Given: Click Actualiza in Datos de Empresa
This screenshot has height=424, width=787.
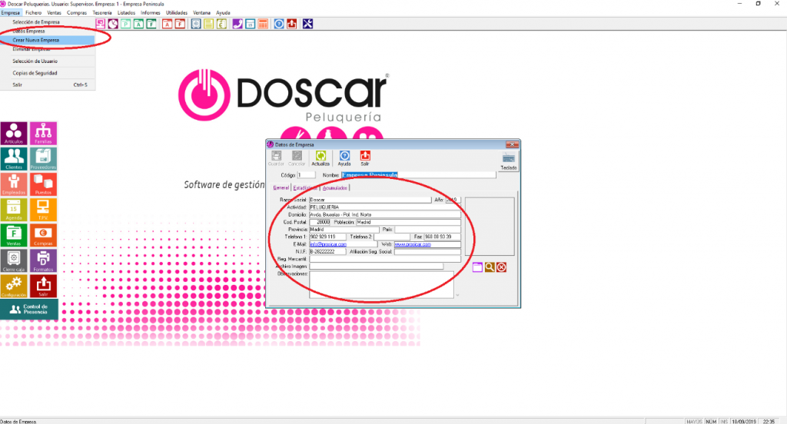Looking at the screenshot, I should (x=320, y=158).
